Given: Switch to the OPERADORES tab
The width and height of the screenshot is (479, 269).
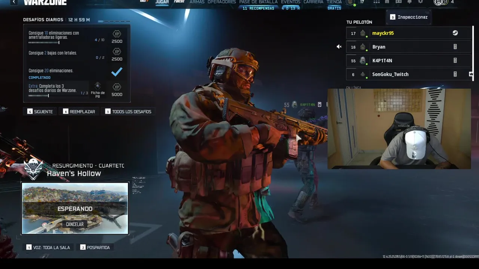Looking at the screenshot, I should point(222,2).
